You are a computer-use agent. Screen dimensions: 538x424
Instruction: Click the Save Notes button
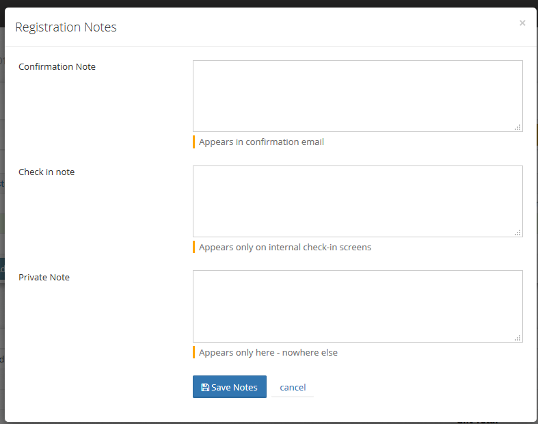230,387
